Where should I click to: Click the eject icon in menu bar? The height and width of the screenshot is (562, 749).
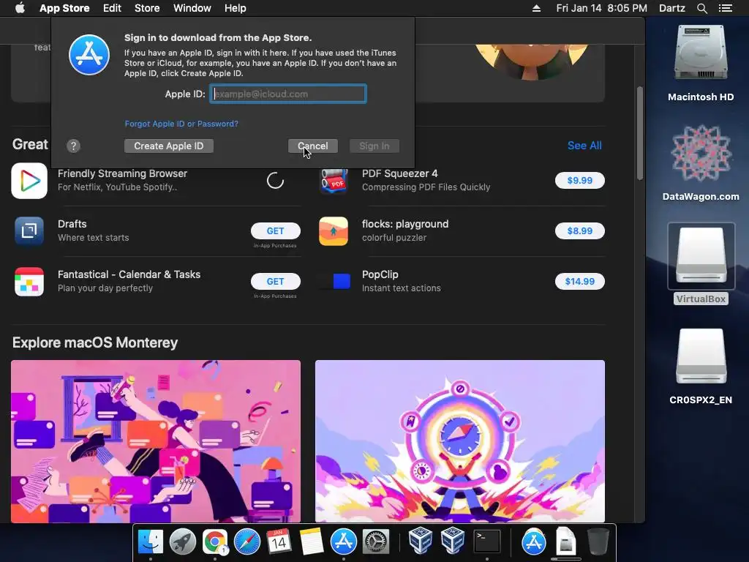pos(536,8)
